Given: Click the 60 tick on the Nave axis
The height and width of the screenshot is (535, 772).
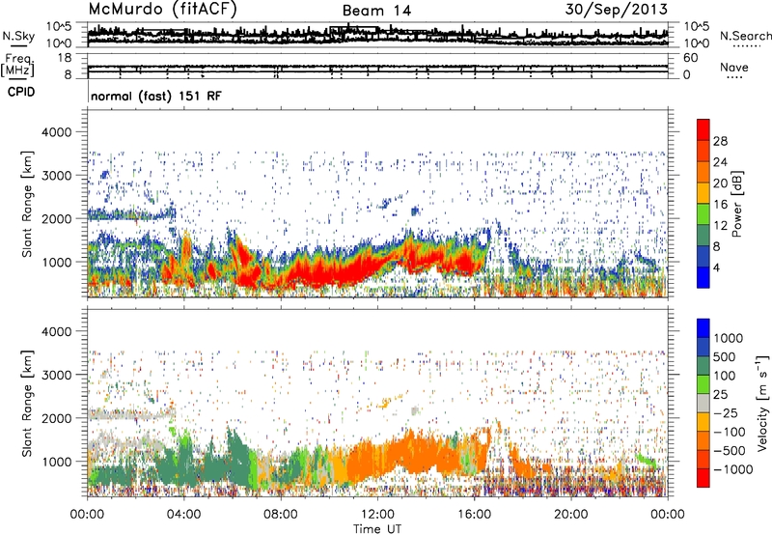Looking at the screenshot, I should pos(690,58).
